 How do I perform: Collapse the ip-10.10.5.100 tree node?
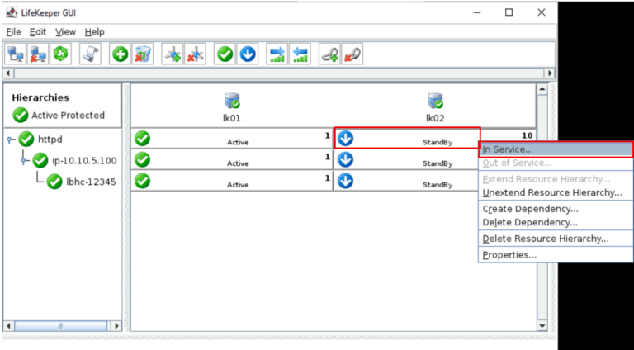click(x=24, y=160)
